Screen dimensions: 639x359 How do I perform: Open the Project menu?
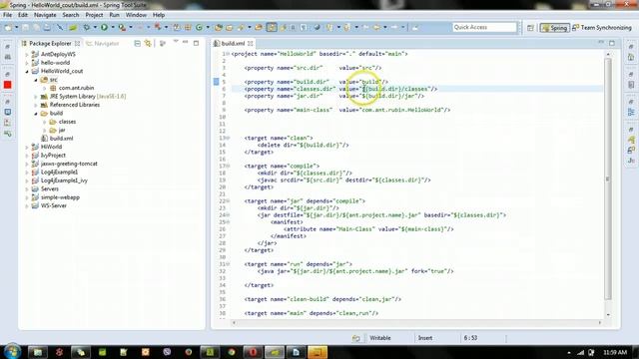[x=94, y=15]
